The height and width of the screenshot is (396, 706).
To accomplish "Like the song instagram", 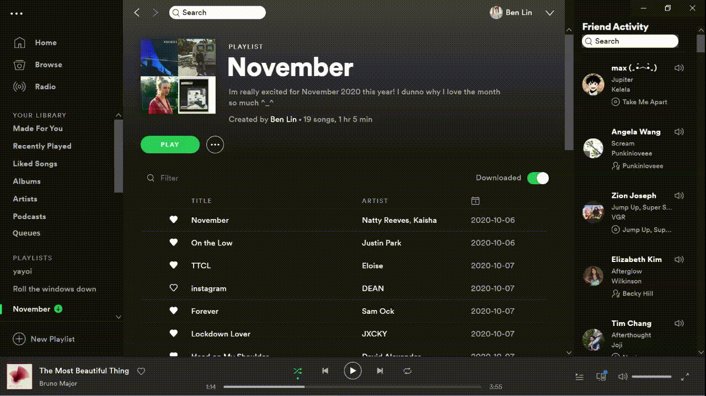I will [x=173, y=288].
